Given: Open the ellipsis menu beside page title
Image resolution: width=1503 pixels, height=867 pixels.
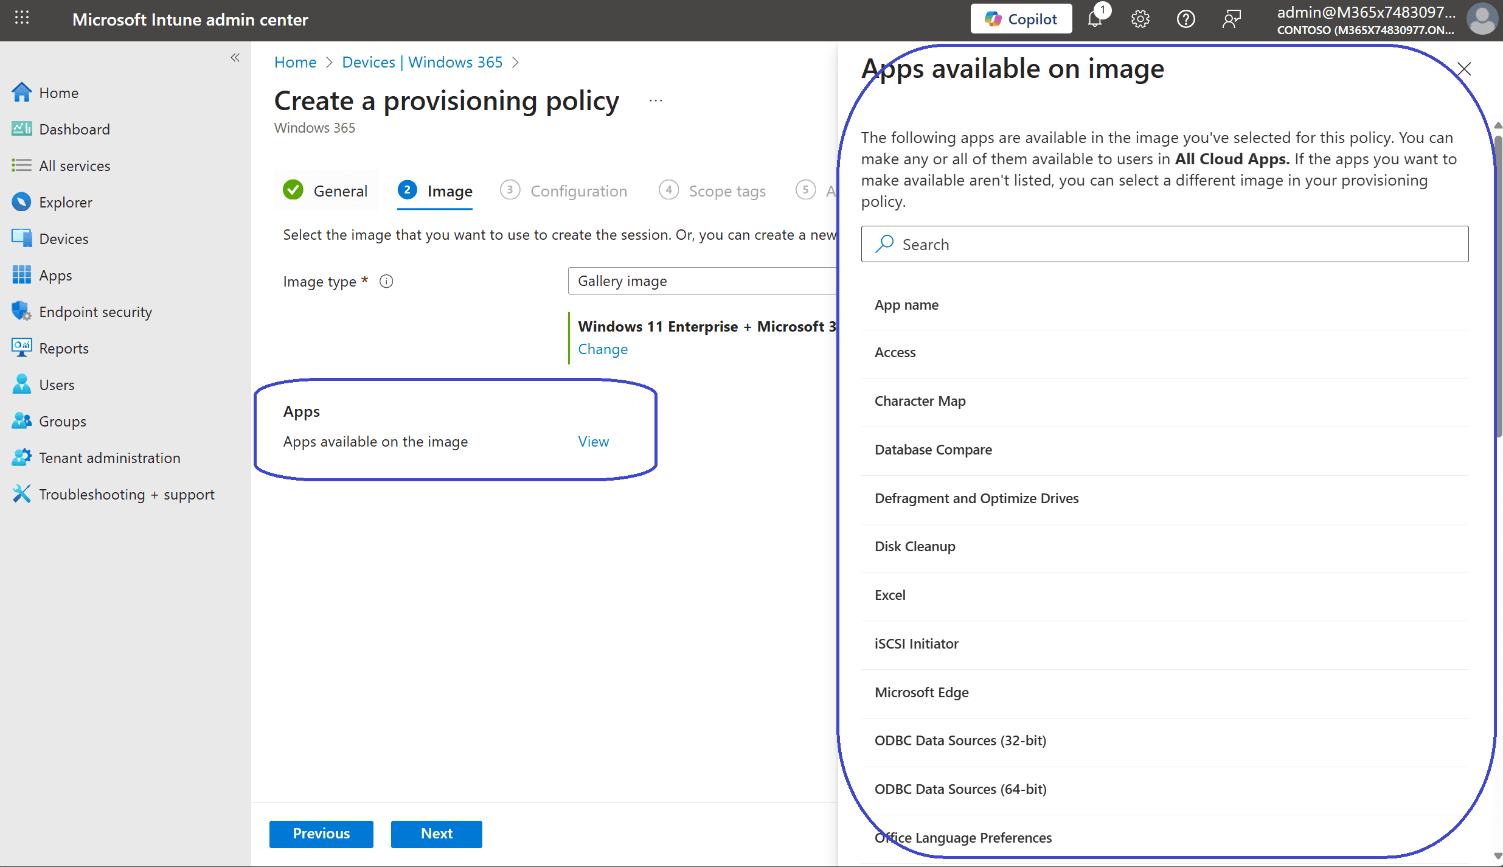Looking at the screenshot, I should coord(655,101).
